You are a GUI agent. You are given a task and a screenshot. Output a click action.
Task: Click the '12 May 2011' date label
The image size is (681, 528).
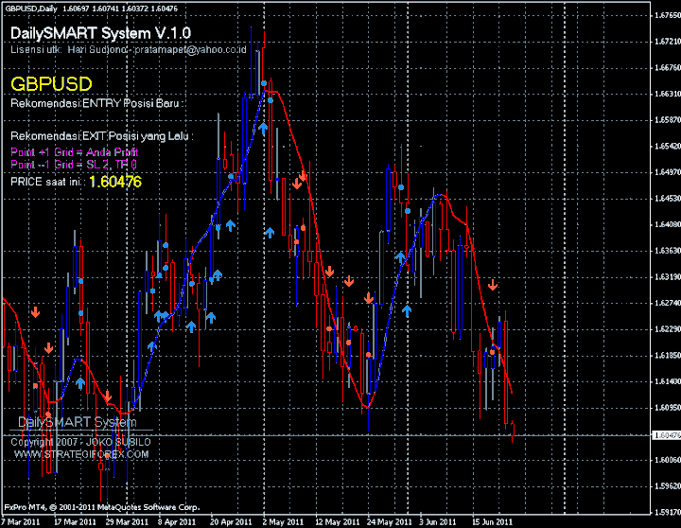point(338,521)
